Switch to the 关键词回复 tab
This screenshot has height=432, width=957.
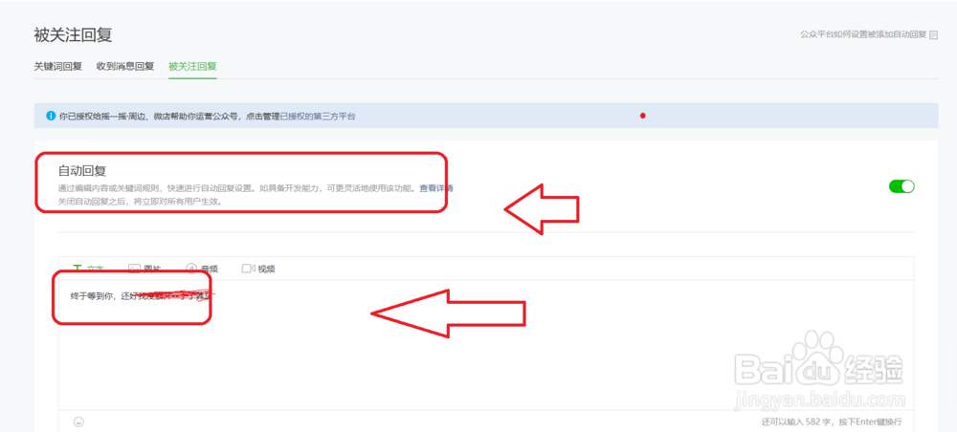58,66
